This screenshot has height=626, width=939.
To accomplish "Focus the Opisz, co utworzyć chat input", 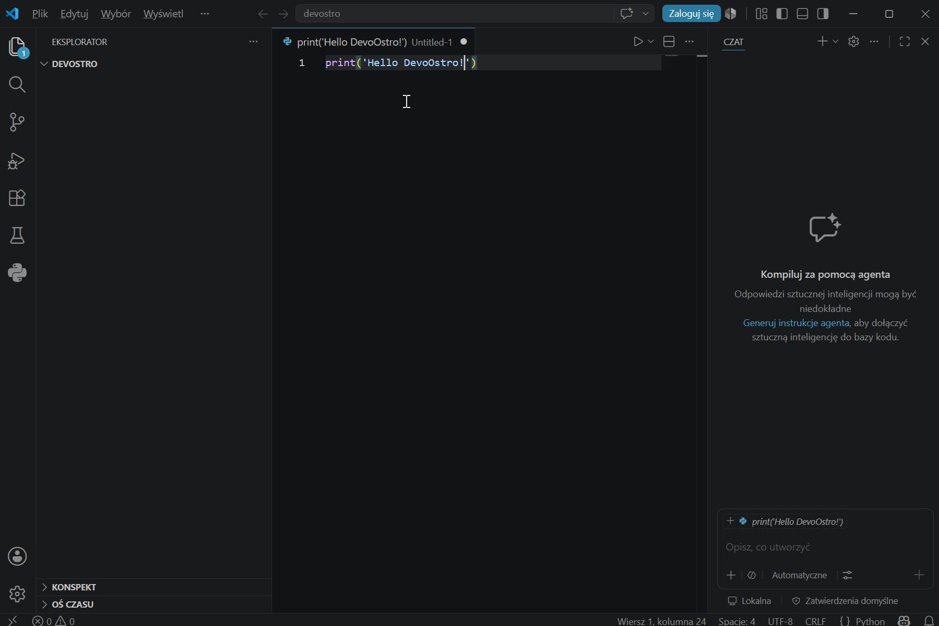I will pos(825,547).
